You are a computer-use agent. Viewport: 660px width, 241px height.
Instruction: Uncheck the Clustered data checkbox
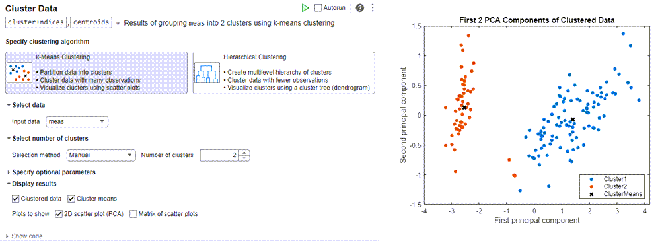point(16,199)
